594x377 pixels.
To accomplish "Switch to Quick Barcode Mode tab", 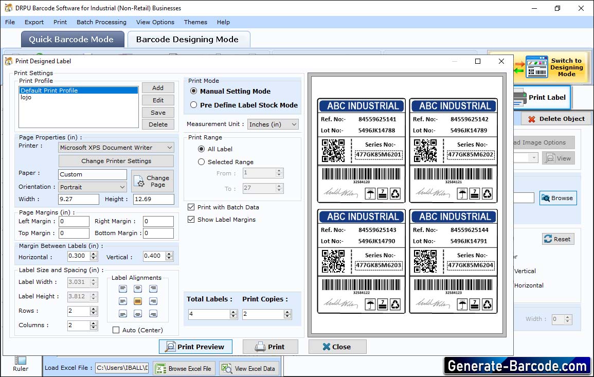I will click(73, 40).
